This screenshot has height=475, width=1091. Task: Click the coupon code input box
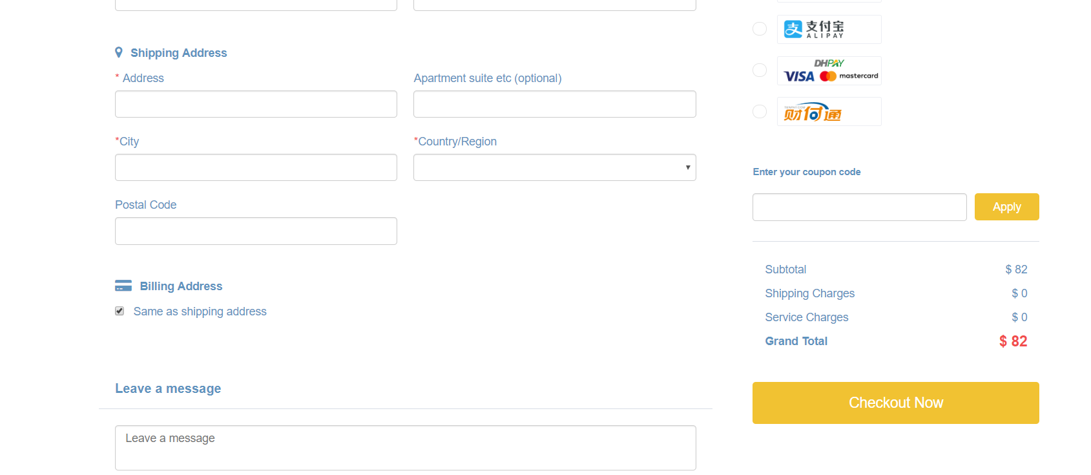pyautogui.click(x=859, y=207)
